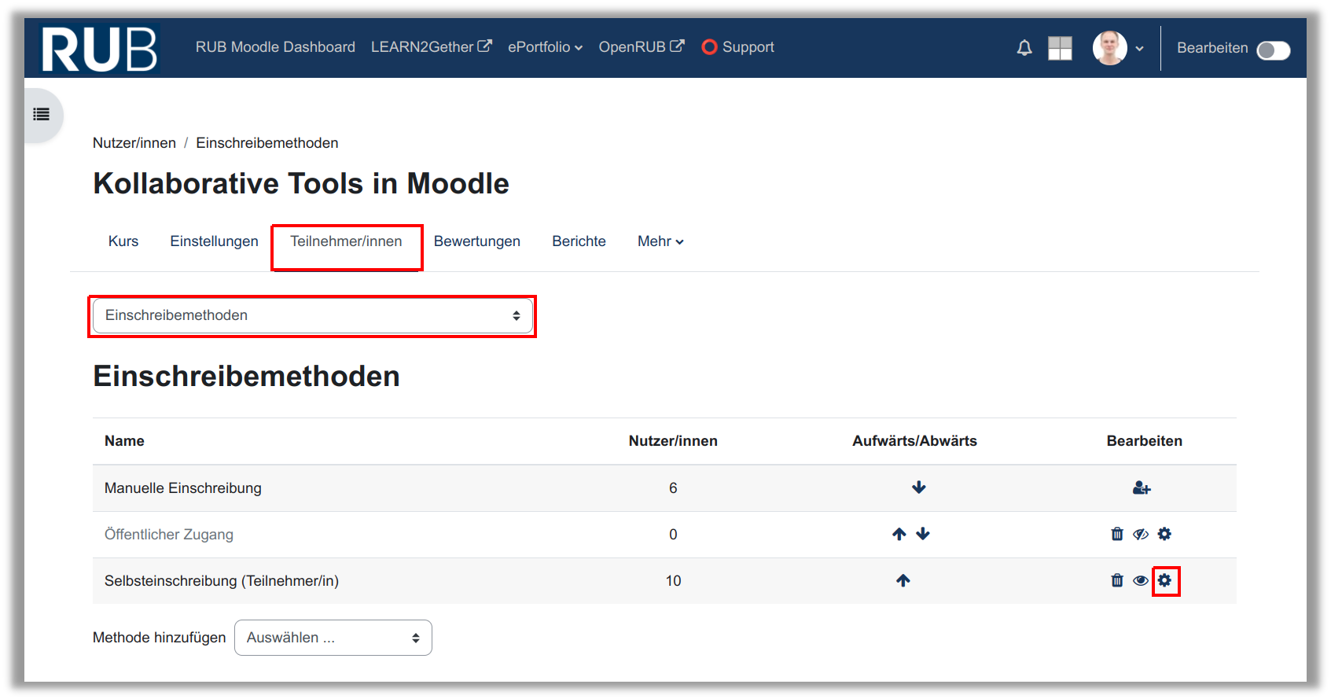The height and width of the screenshot is (699, 1331).
Task: Open the Methode hinzufügen Auswählen dropdown
Action: pyautogui.click(x=333, y=638)
